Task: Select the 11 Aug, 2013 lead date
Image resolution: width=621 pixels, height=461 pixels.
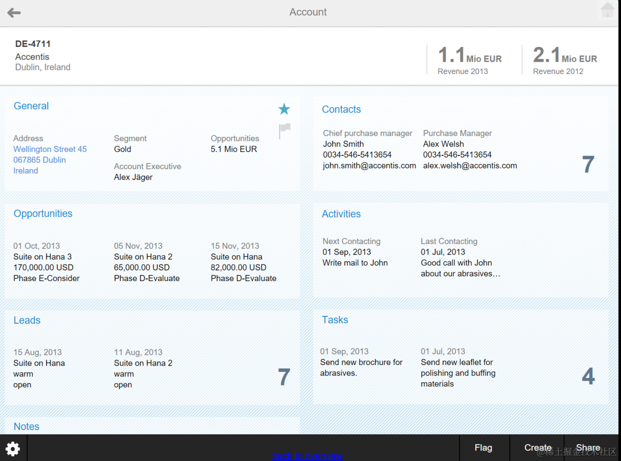Action: [x=138, y=352]
